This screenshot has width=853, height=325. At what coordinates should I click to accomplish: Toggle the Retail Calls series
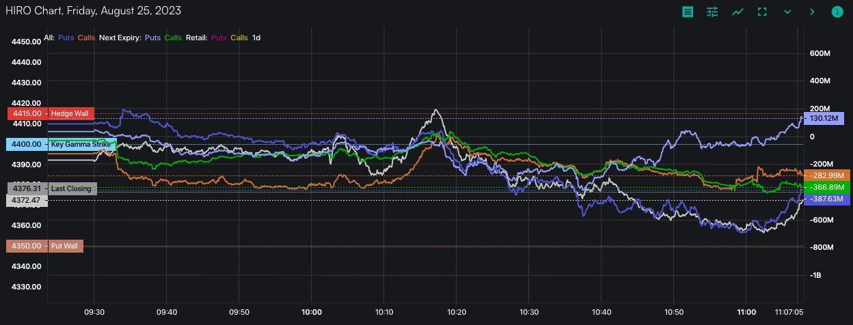[x=239, y=38]
